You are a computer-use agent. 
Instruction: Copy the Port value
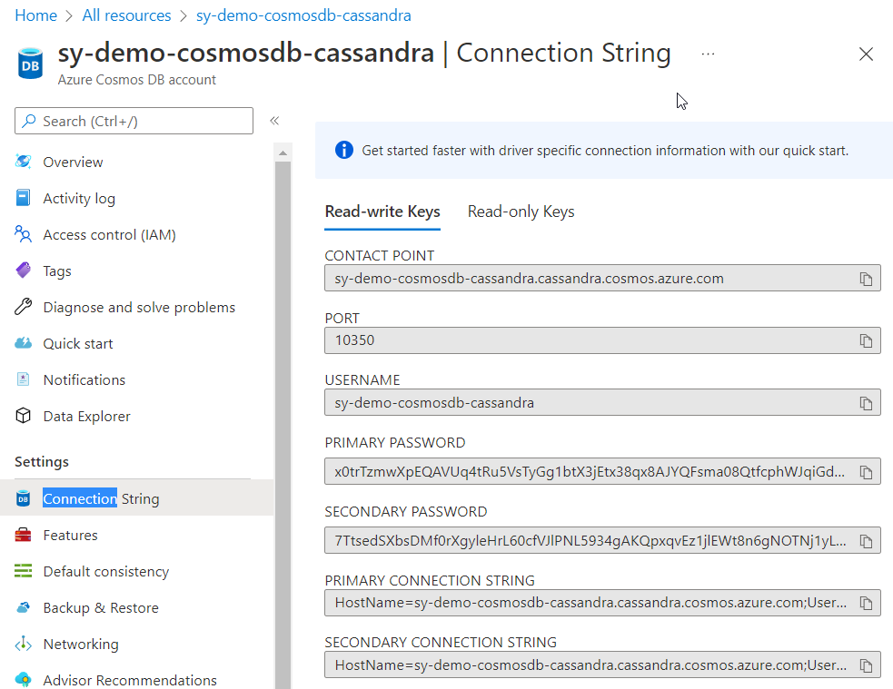(x=866, y=340)
